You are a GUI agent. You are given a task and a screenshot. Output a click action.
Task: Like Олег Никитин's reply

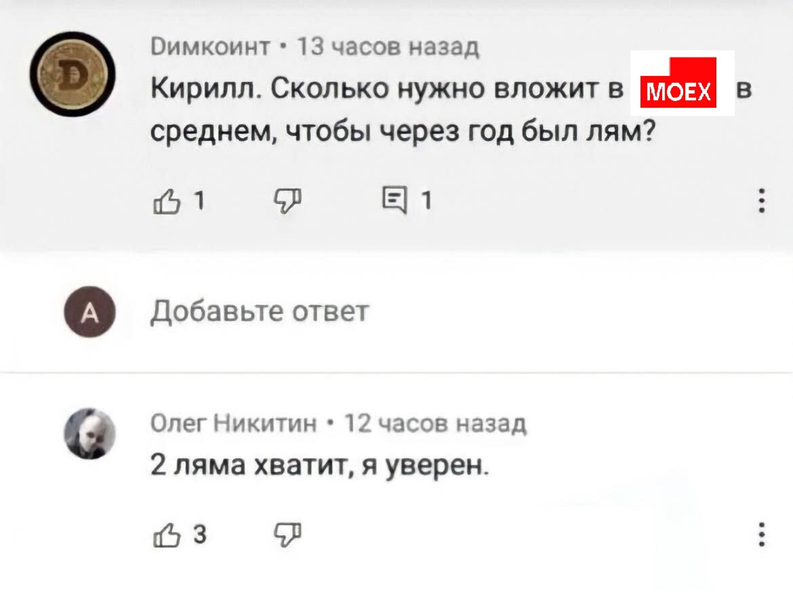pos(164,535)
